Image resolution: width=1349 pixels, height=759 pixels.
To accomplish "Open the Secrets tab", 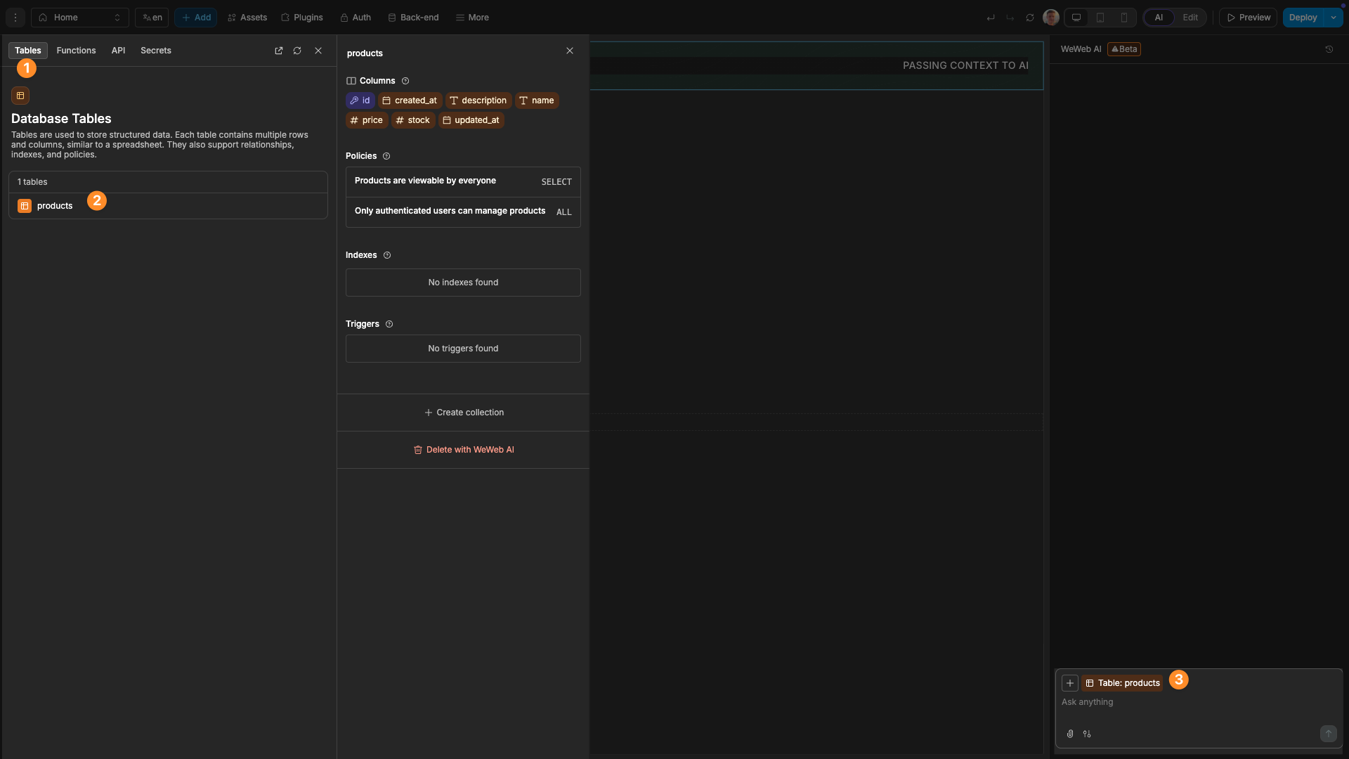I will coord(156,51).
